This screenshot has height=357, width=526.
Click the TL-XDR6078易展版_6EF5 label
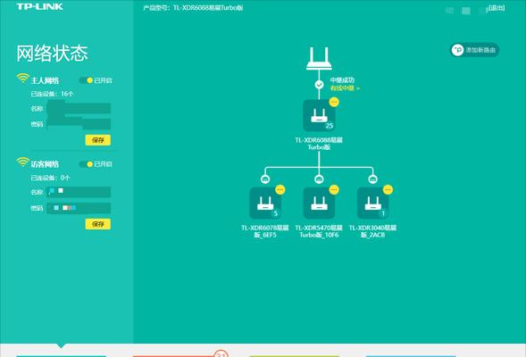coord(265,231)
